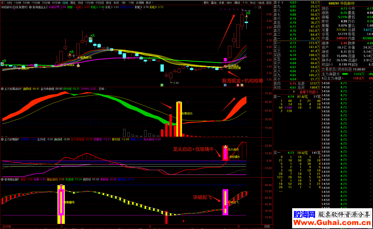
Task: Switch to the 5分钟 period tab
Action: [26, 3]
